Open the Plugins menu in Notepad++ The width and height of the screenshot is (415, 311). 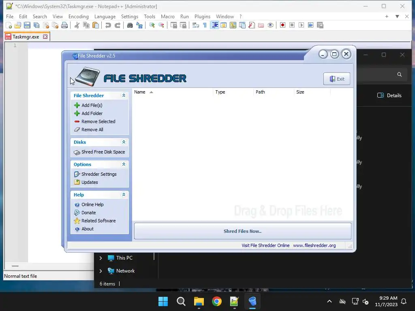pos(203,16)
